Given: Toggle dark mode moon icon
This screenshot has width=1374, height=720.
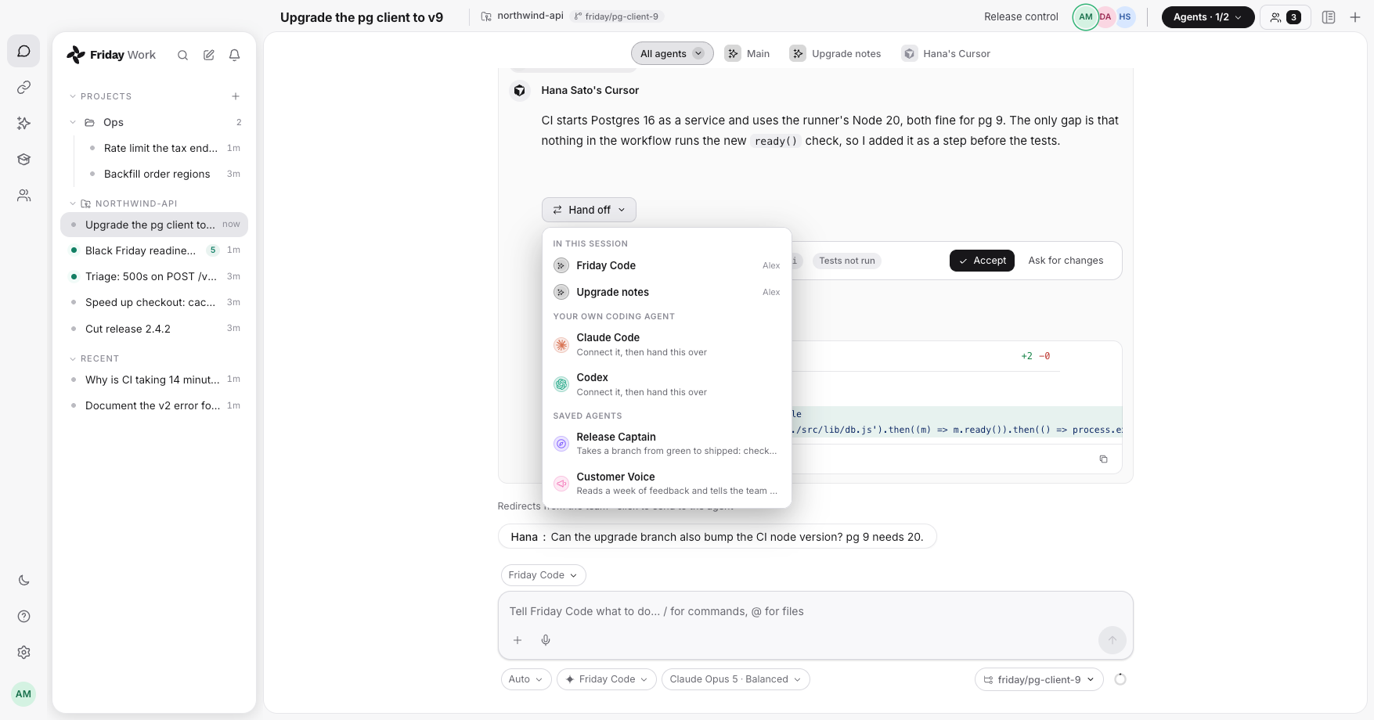Looking at the screenshot, I should tap(24, 580).
